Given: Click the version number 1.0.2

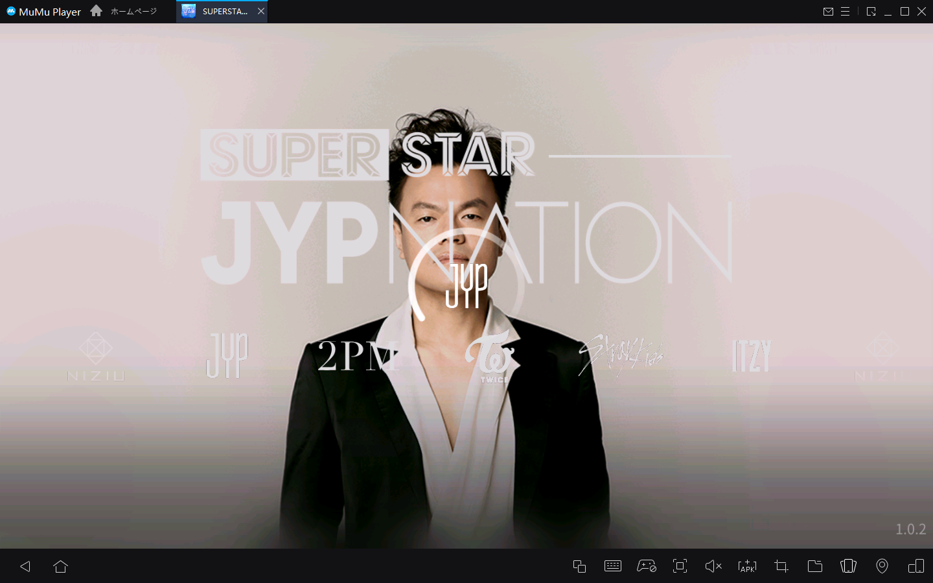Looking at the screenshot, I should [910, 529].
